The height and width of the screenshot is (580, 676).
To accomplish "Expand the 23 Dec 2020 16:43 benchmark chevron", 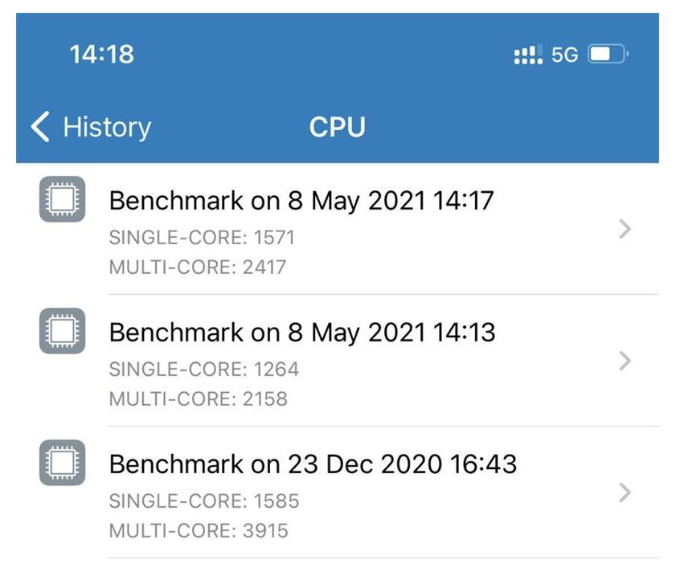I will point(625,492).
